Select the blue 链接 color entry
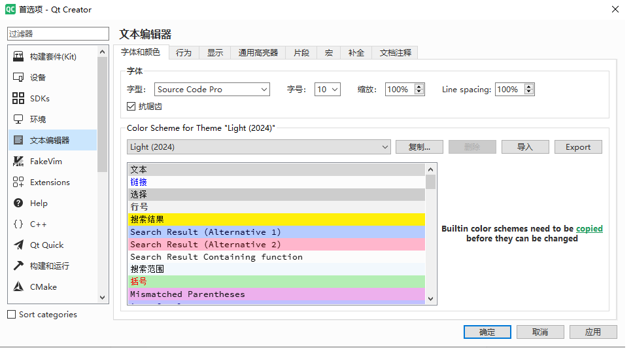Screen dimensions: 633x348 [x=277, y=182]
